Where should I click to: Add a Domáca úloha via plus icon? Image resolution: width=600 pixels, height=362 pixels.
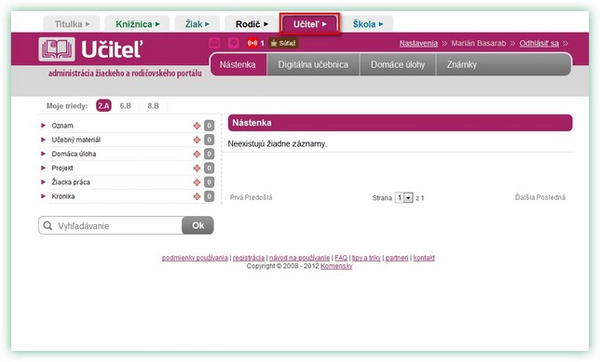point(197,154)
